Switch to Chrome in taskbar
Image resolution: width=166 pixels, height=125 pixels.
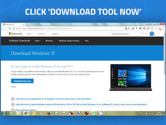26,114
